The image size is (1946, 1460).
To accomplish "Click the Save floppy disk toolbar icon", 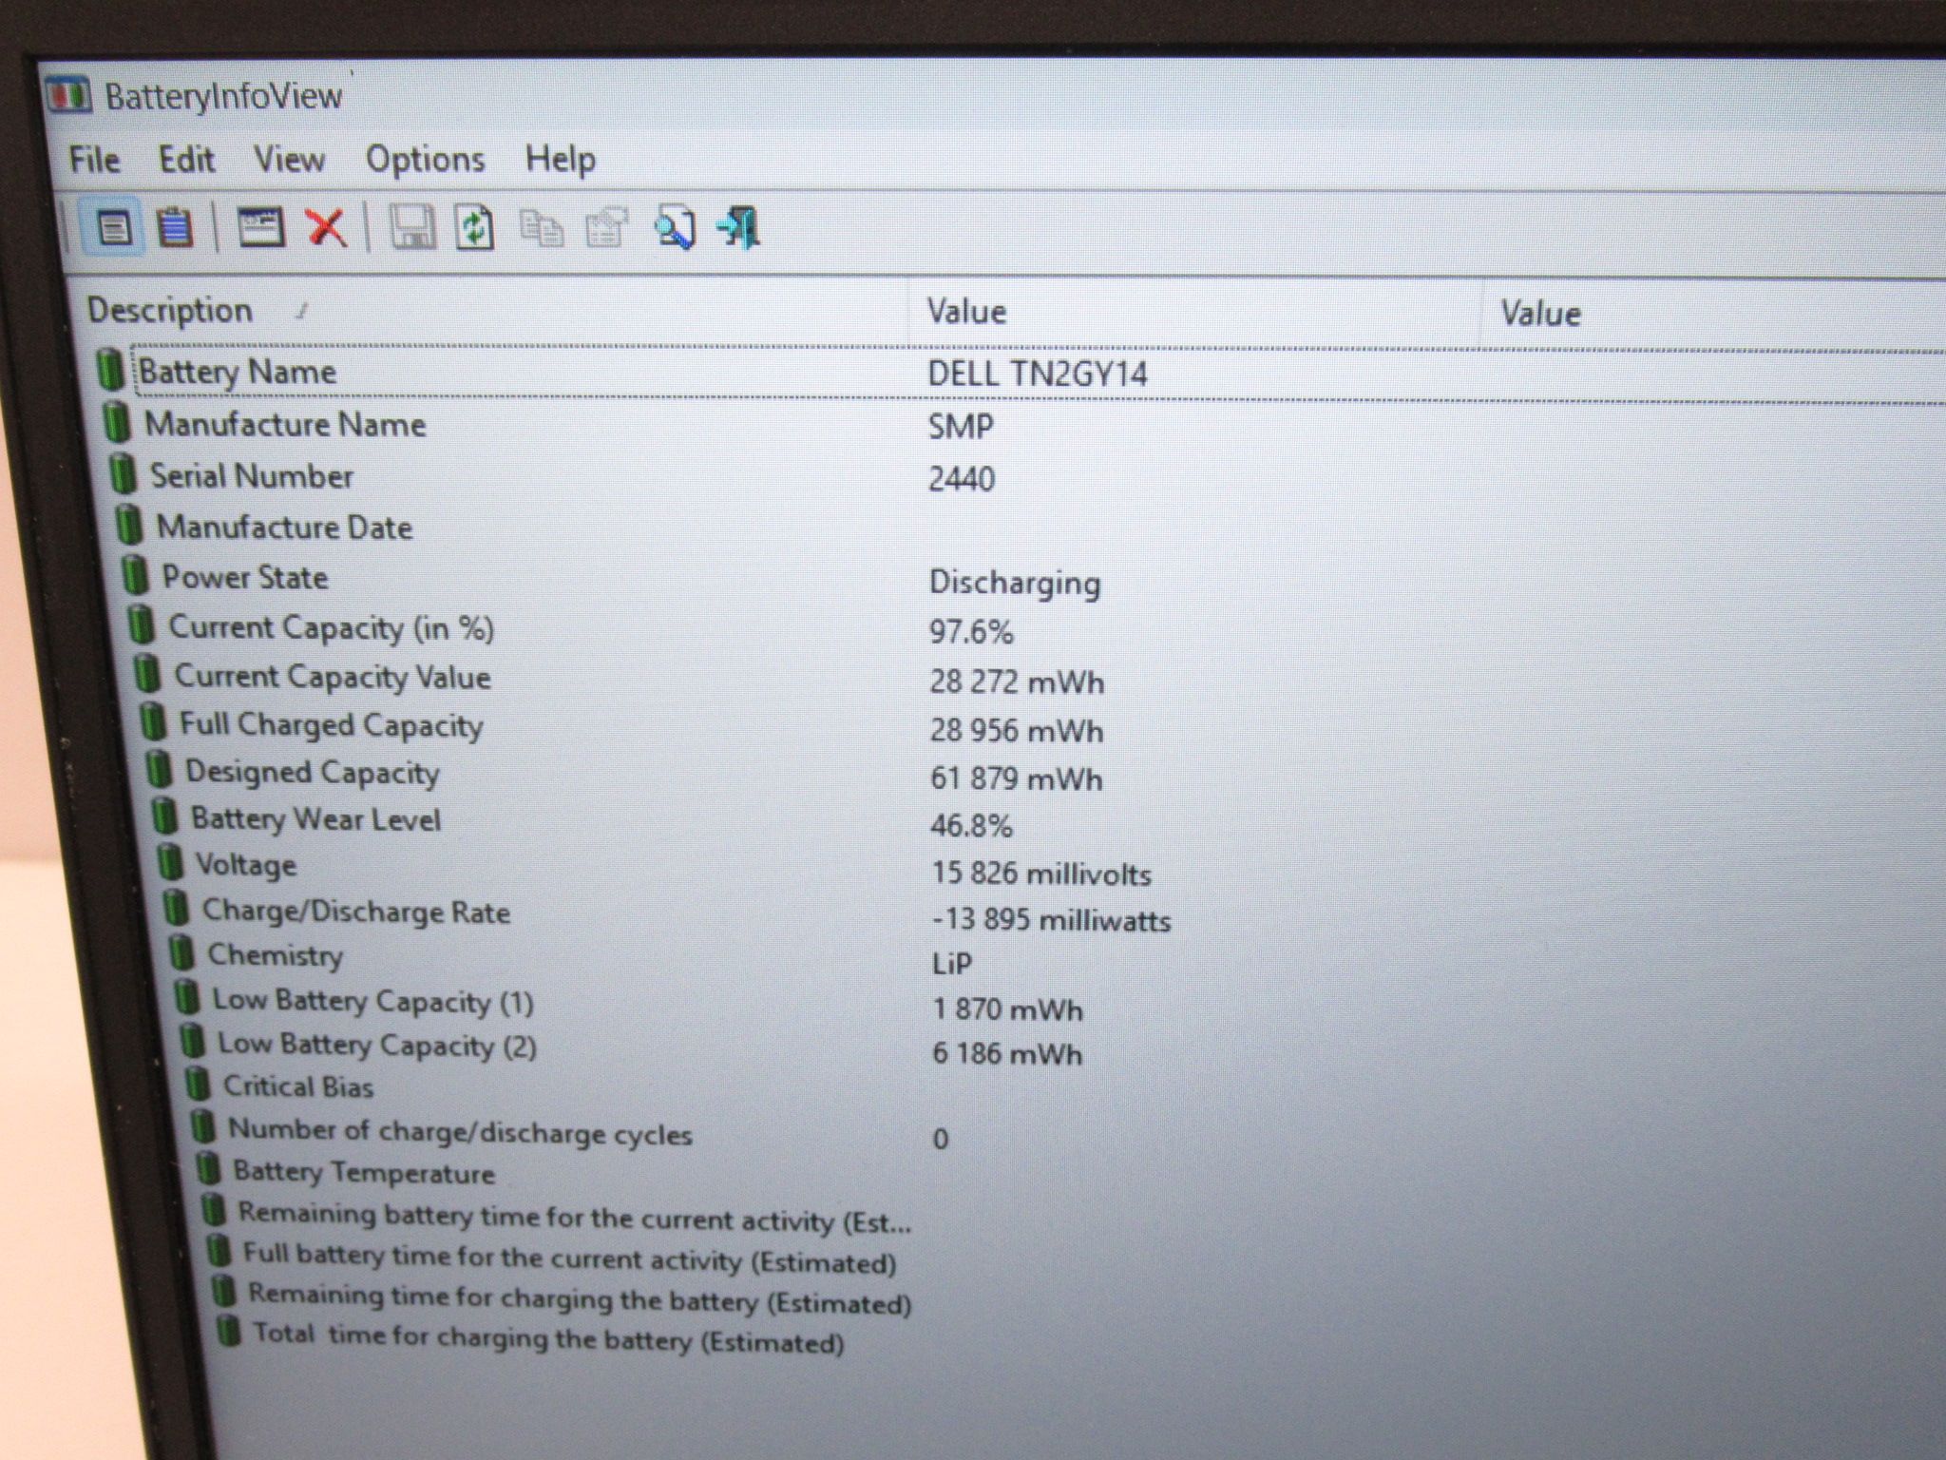I will [x=414, y=228].
